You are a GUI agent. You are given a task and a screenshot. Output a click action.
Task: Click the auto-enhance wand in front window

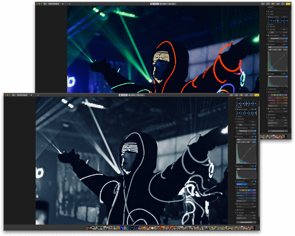252,95
